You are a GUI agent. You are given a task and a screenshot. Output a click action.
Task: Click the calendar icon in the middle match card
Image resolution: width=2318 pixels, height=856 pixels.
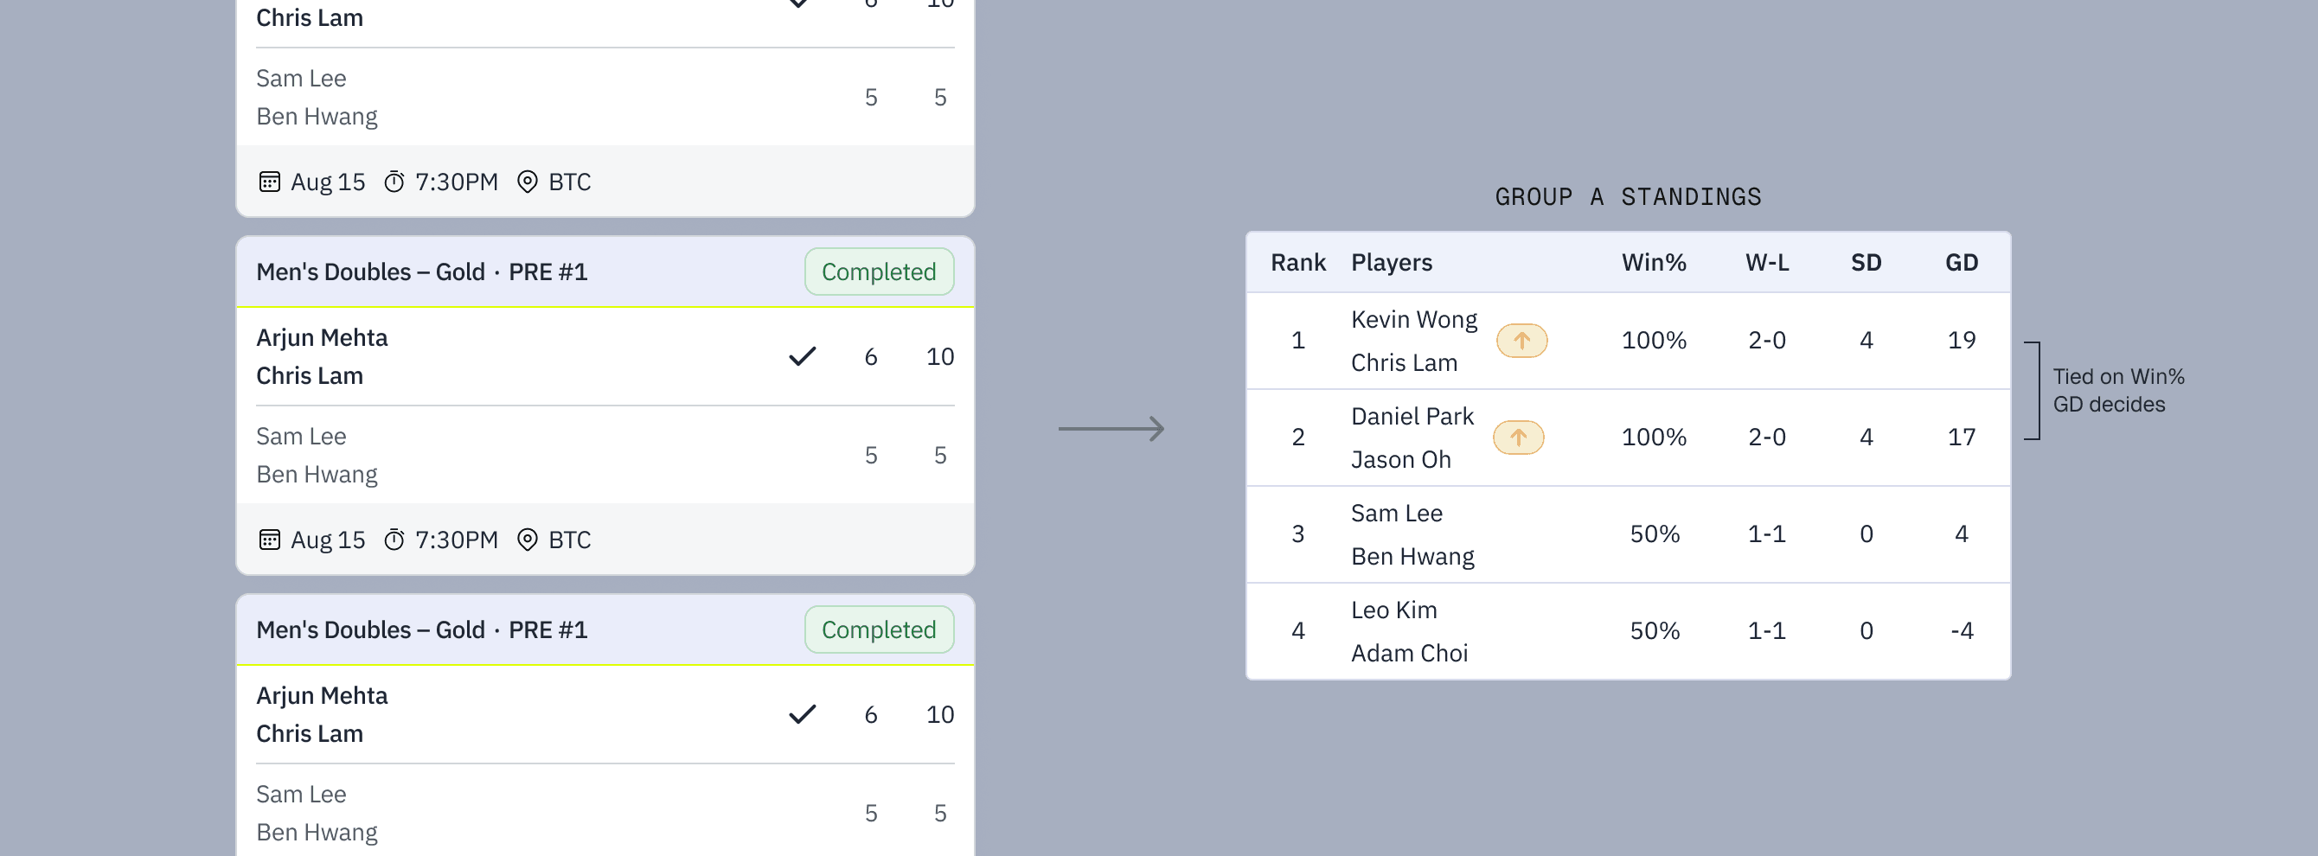click(x=269, y=540)
